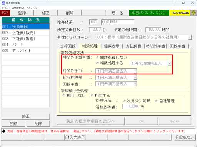Select 端数処理する radio button
The height and width of the screenshot is (147, 197).
click(97, 63)
